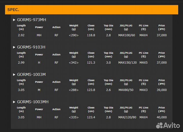Click jig weight MAX80/50
The height and width of the screenshot is (132, 183).
(126, 90)
